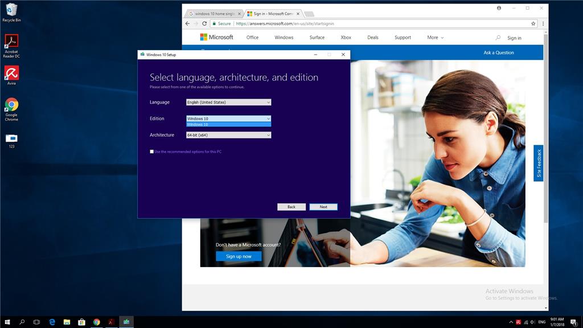Open the Site Feedback side tab

(x=539, y=163)
